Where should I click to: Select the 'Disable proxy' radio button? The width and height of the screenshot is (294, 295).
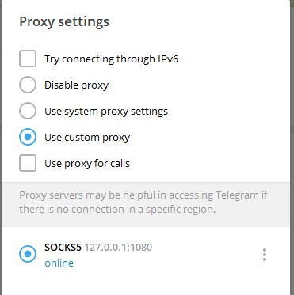pos(28,85)
